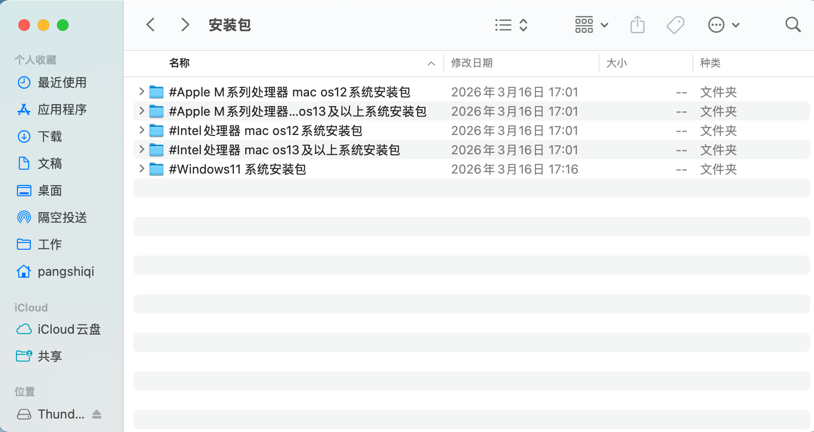Open the Share menu icon
This screenshot has height=432, width=814.
click(x=637, y=25)
